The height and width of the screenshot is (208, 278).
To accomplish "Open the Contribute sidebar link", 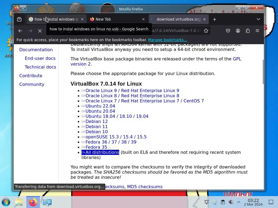I will tap(31, 76).
